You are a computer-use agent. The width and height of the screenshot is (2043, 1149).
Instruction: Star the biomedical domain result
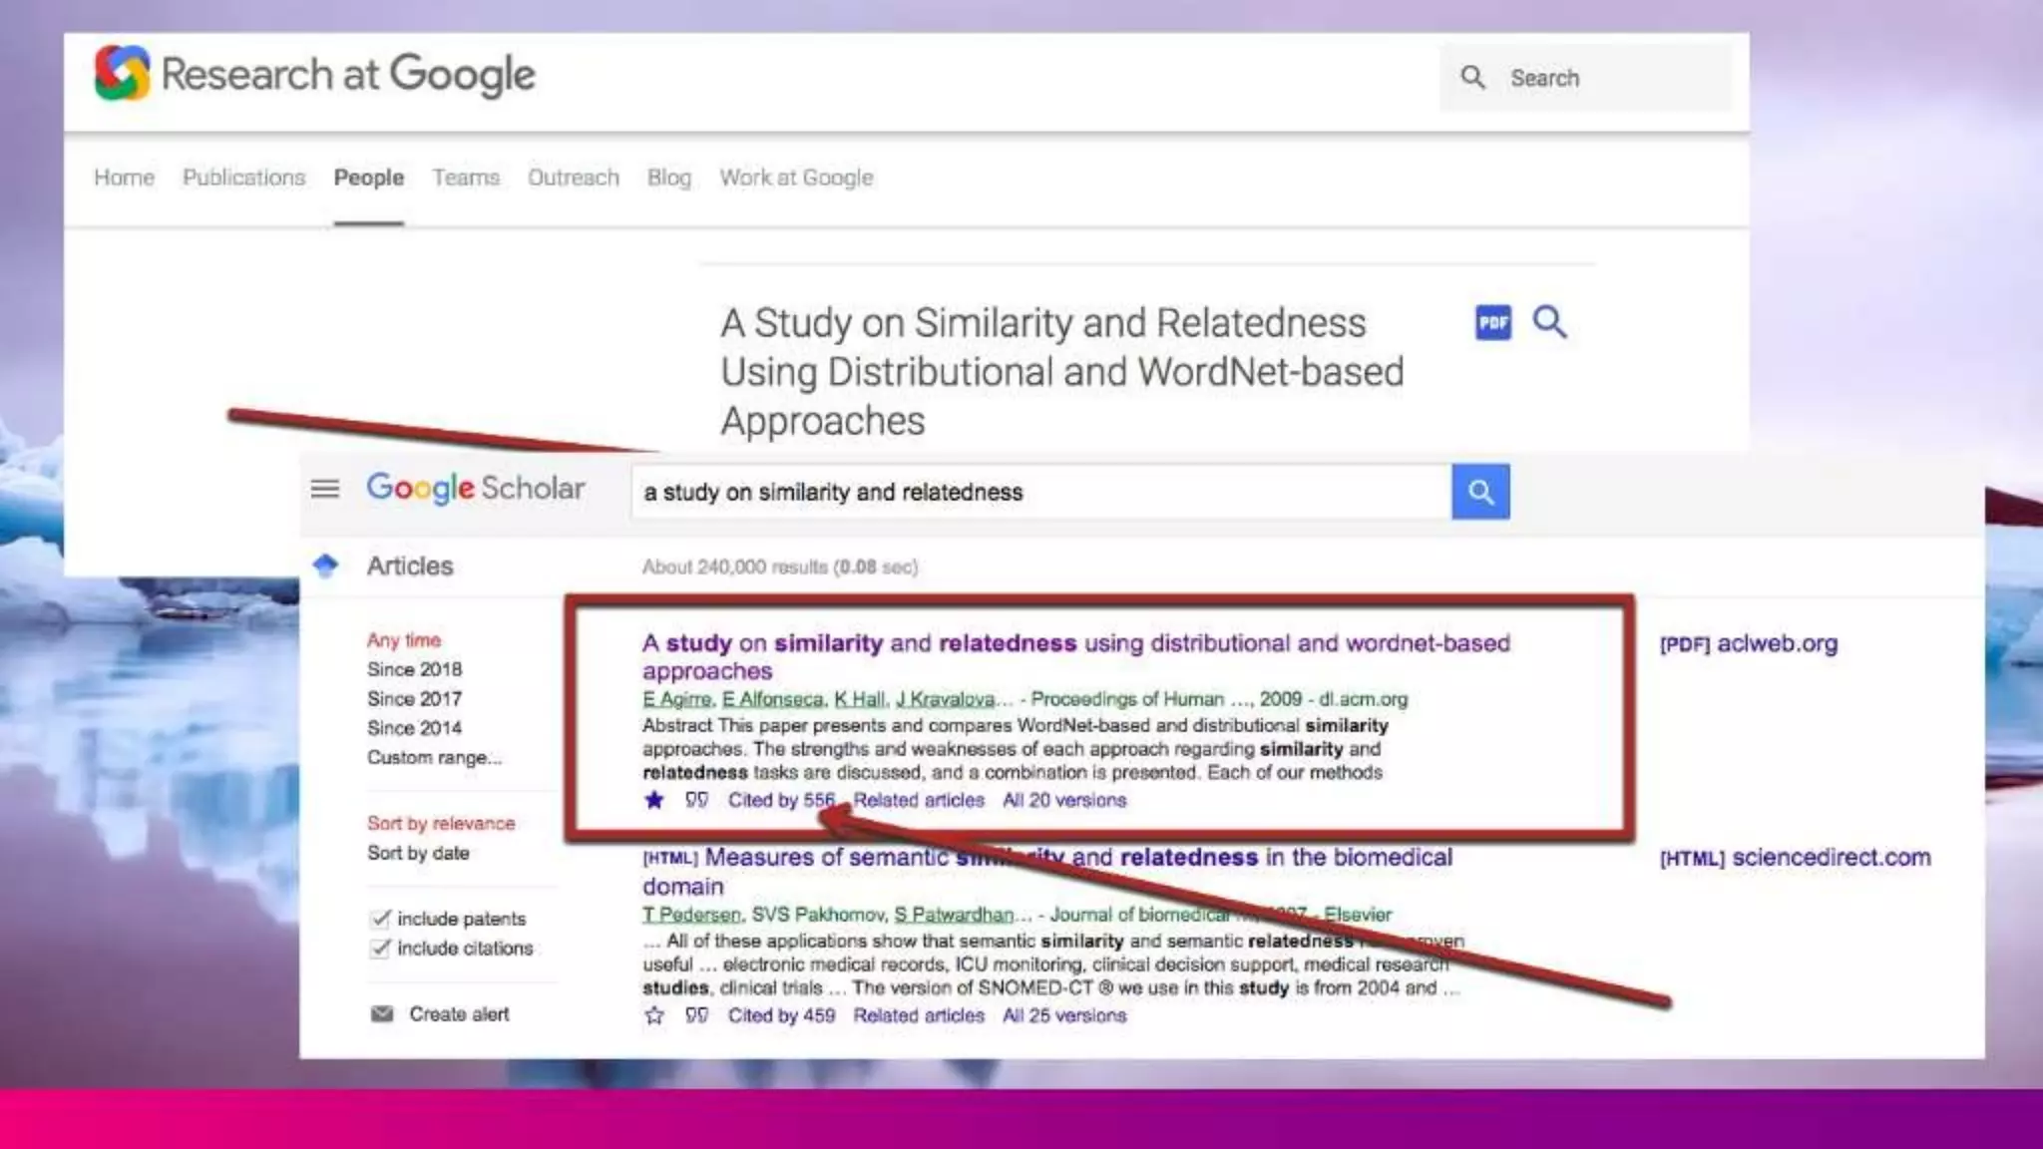[x=654, y=1015]
